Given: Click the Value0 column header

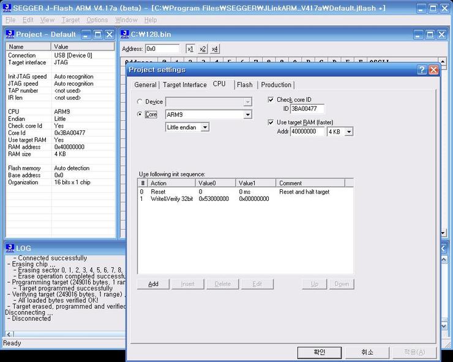Looking at the screenshot, I should point(215,183).
